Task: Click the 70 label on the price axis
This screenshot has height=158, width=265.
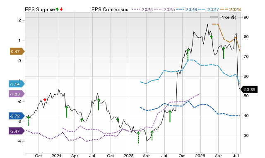Action: (246, 57)
